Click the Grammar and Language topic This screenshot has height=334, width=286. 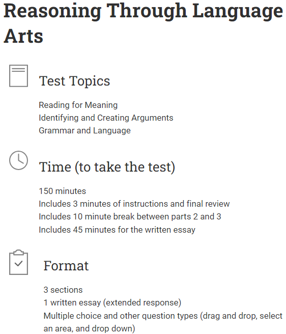click(x=85, y=130)
